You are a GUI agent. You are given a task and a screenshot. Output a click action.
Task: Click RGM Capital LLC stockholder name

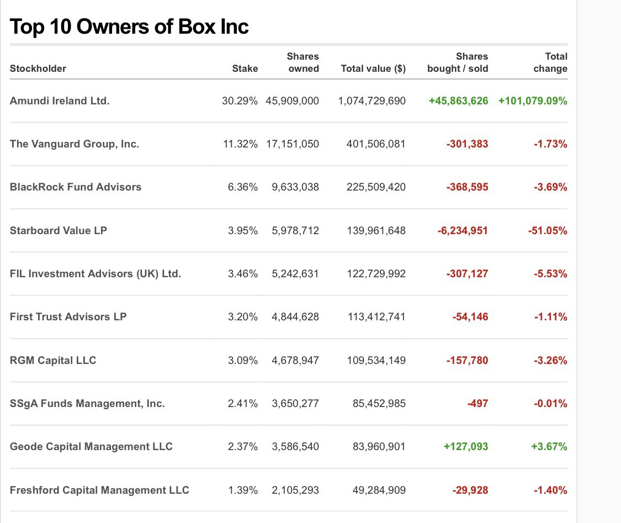(53, 361)
